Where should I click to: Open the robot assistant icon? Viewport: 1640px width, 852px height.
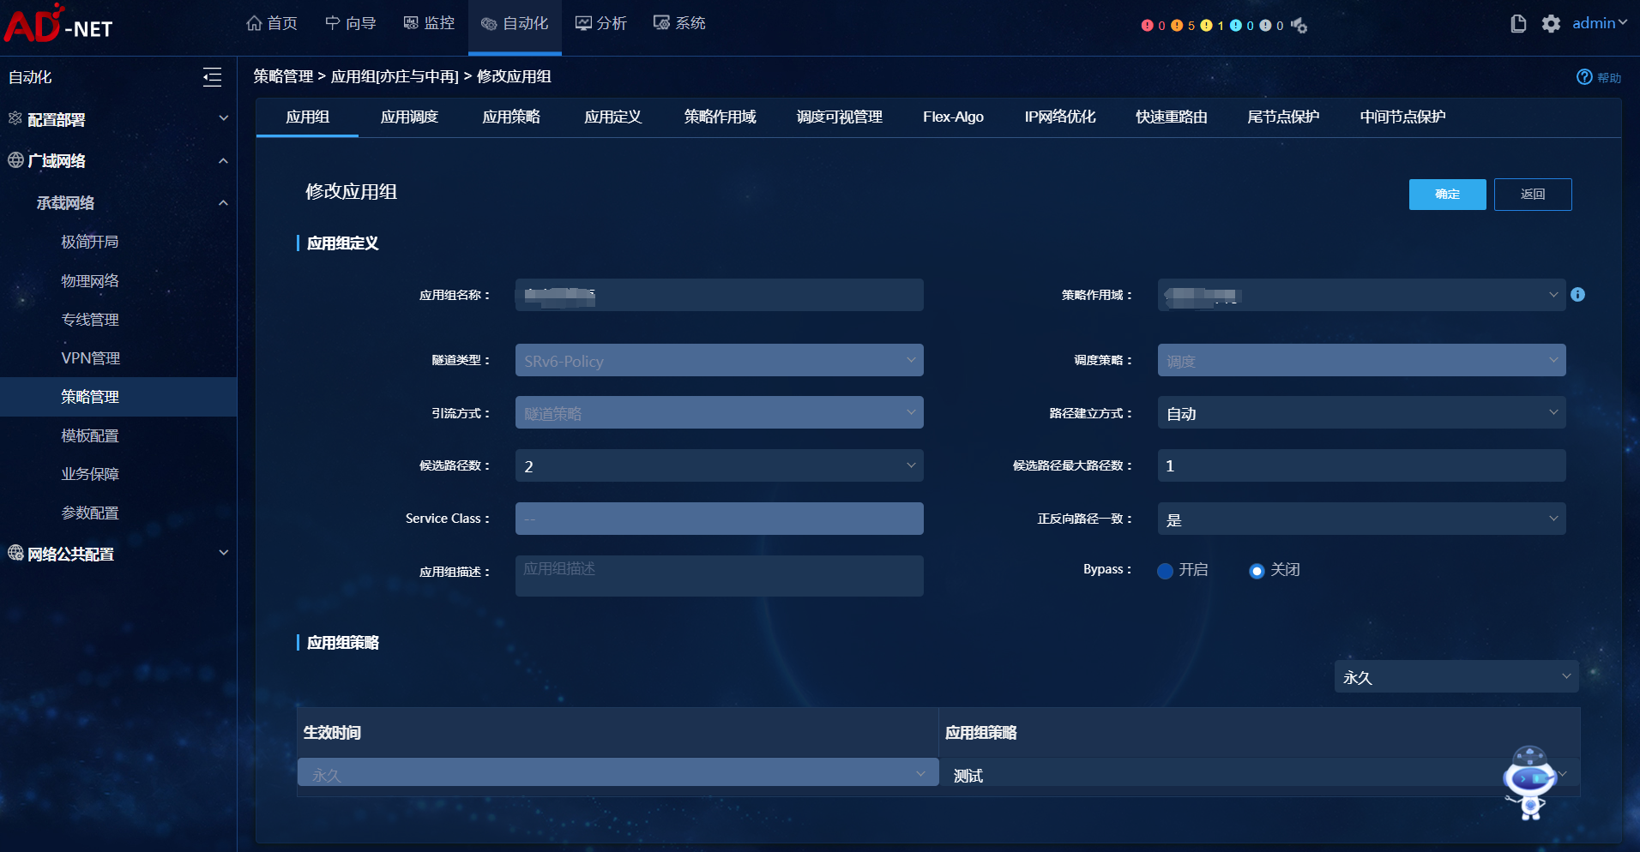[1529, 782]
